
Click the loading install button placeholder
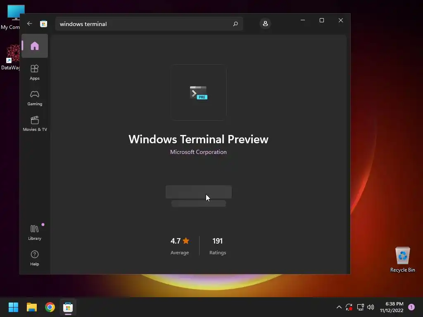(x=199, y=192)
